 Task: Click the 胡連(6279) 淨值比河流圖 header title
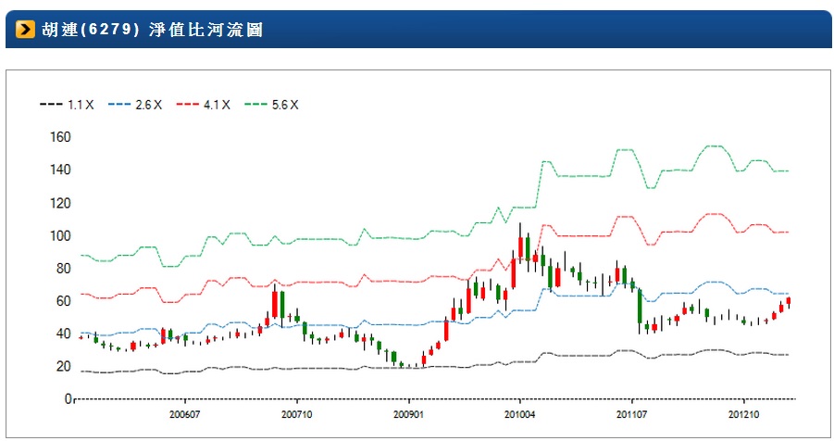point(152,30)
